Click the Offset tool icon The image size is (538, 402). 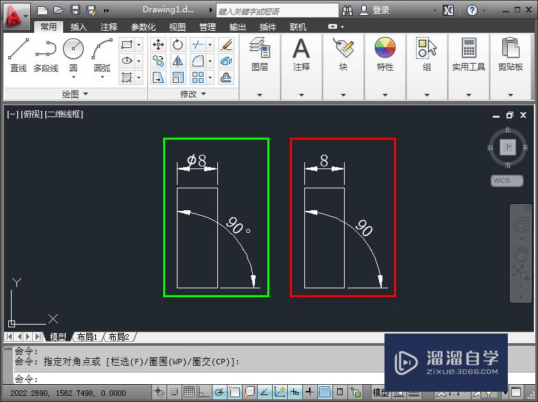click(x=226, y=77)
